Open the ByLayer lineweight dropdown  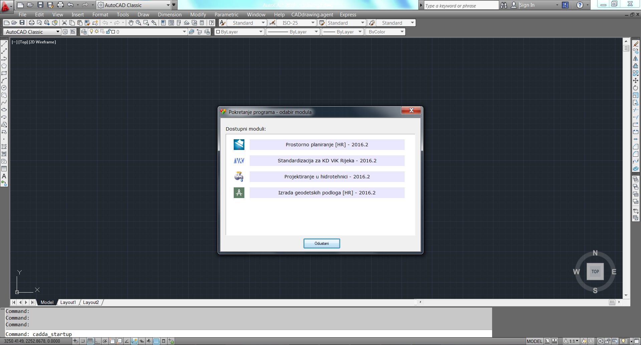[x=343, y=32]
